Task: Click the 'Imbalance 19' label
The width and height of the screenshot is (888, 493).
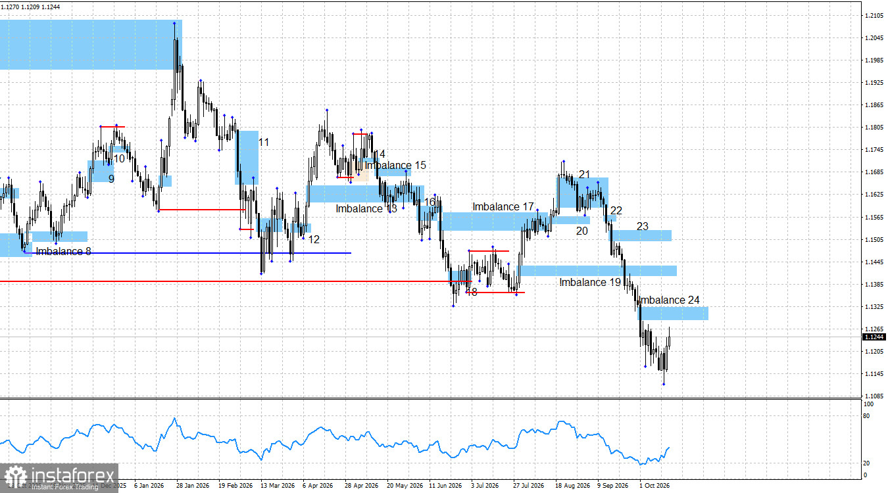Action: click(591, 282)
